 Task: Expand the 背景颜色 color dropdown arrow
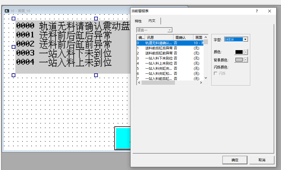245,60
